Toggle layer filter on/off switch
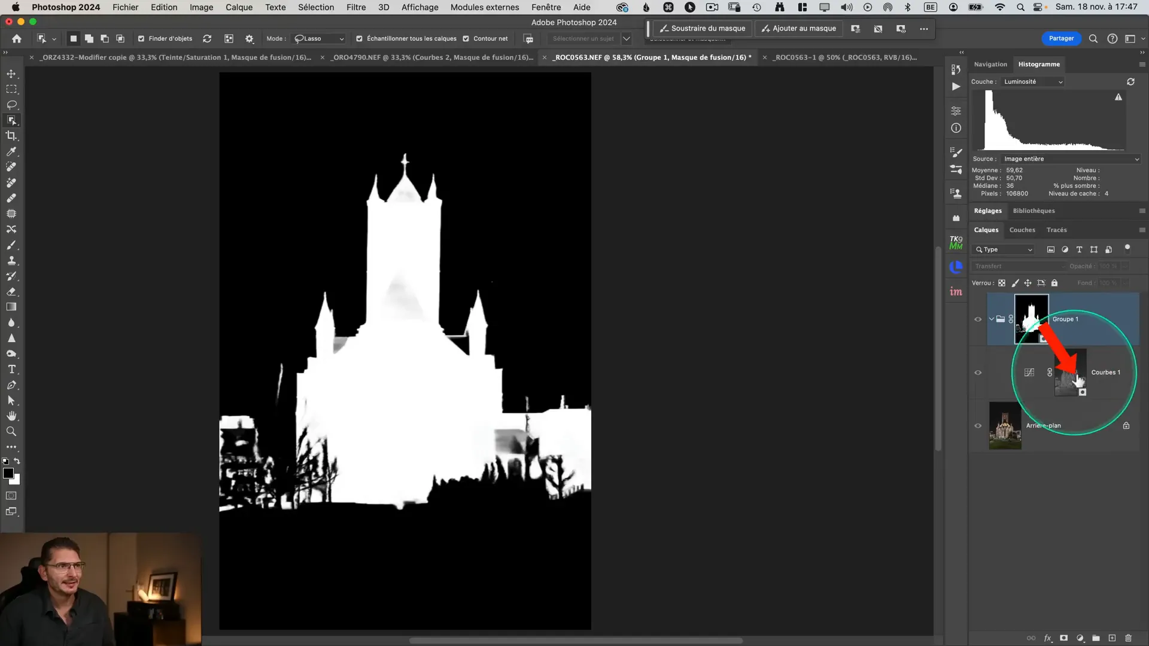The image size is (1149, 646). (1127, 248)
